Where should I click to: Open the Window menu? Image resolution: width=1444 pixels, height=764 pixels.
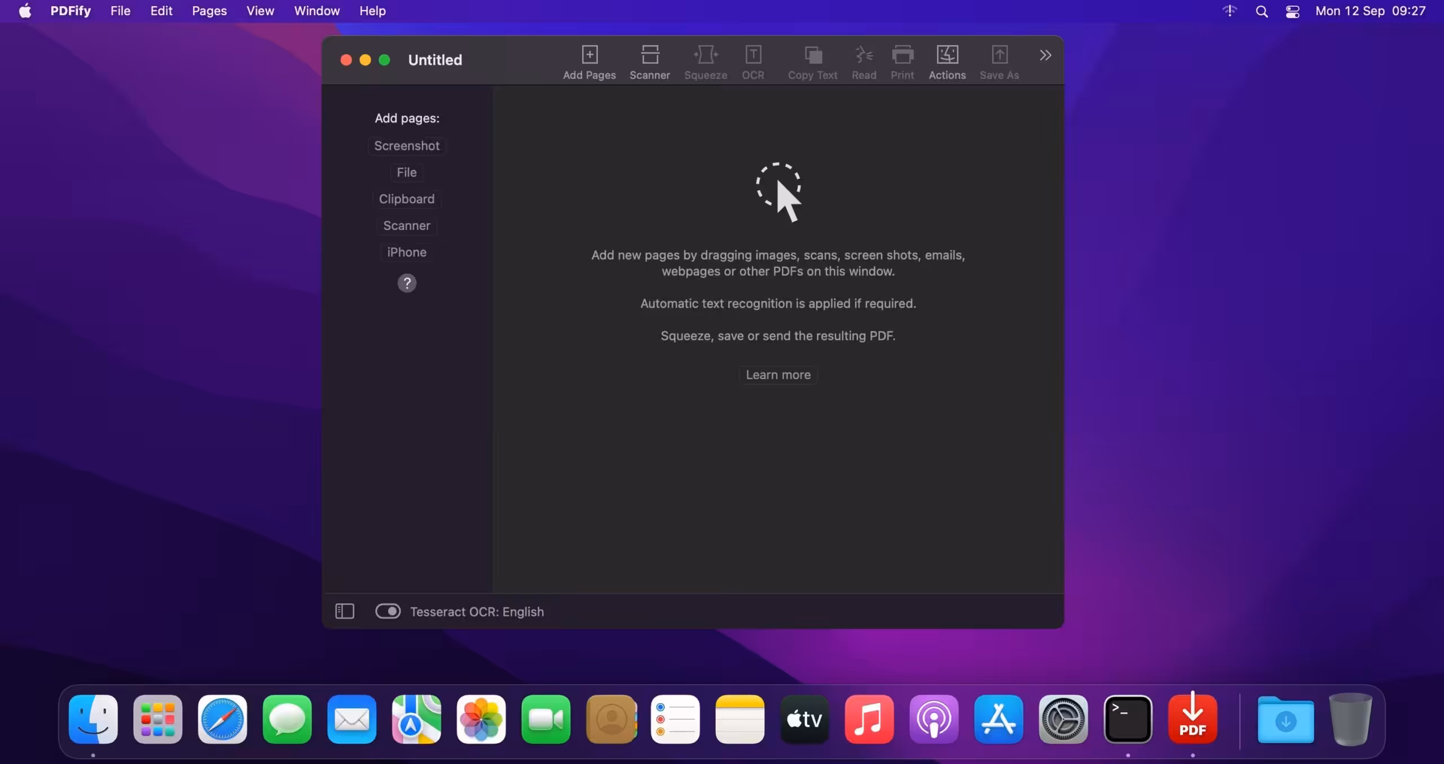point(317,11)
